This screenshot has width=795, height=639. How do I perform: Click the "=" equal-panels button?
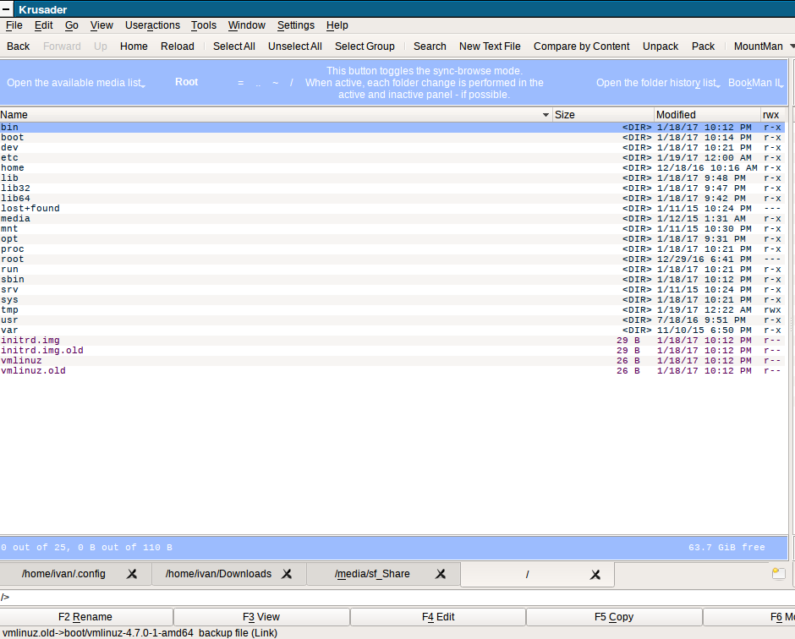pos(241,83)
